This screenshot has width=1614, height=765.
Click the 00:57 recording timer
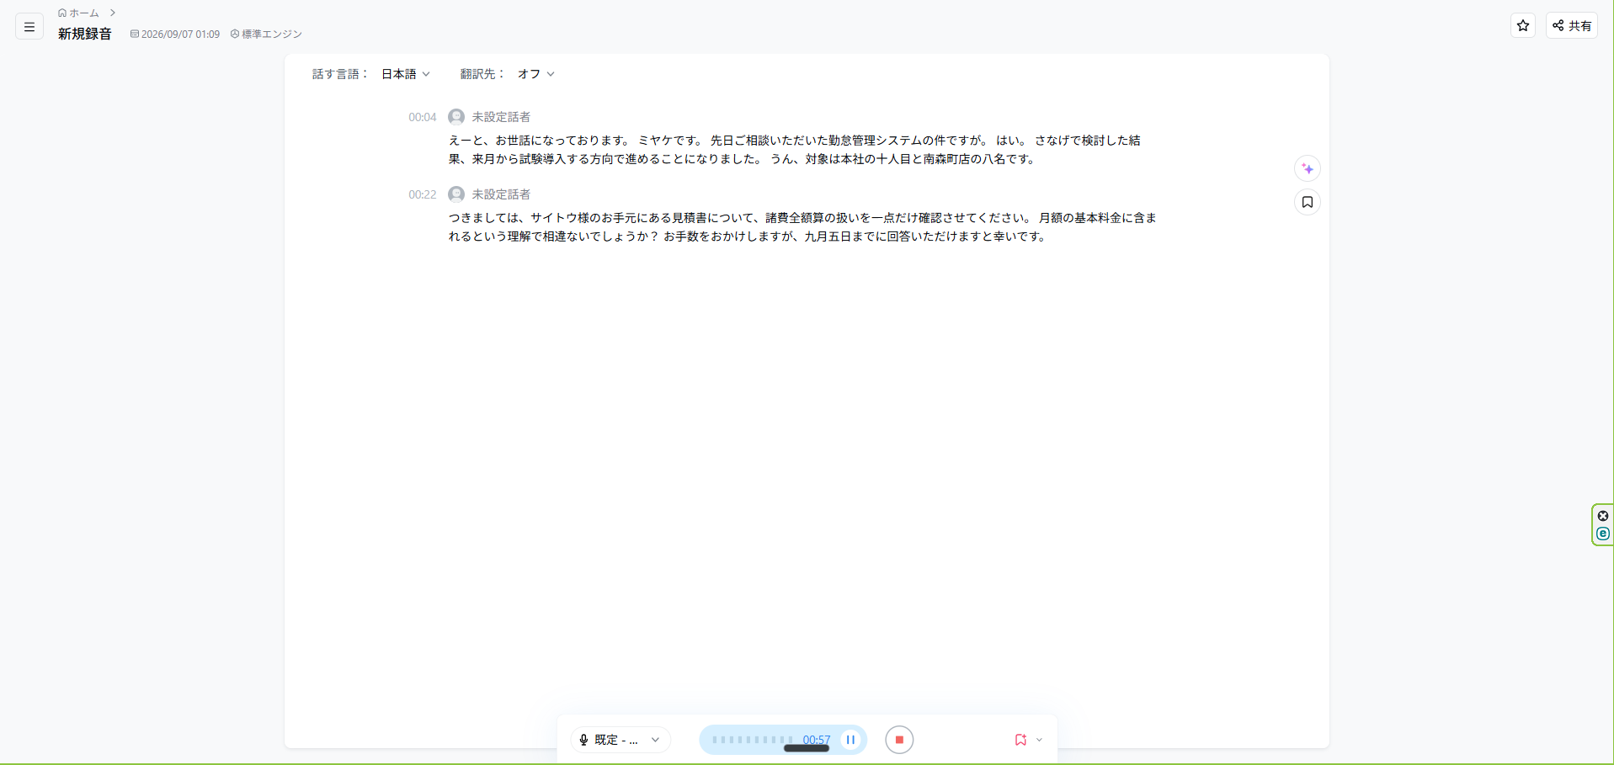point(817,740)
